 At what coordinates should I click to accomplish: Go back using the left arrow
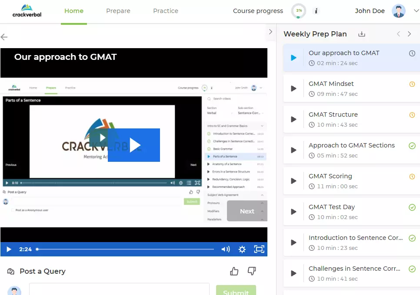(4, 37)
